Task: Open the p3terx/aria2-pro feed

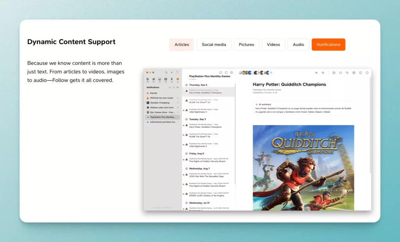Action: (162, 122)
